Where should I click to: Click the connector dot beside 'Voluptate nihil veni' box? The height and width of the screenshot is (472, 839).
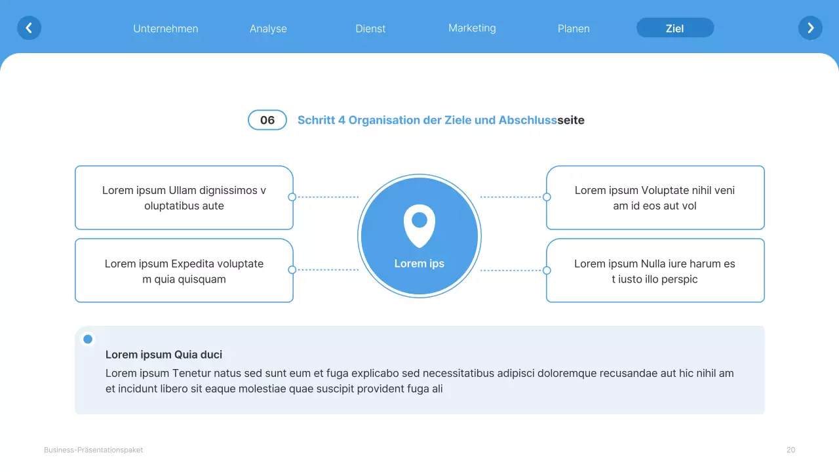click(546, 197)
